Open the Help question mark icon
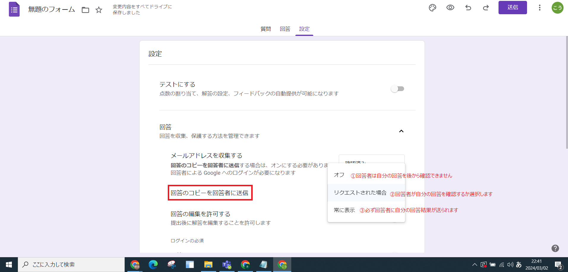Image resolution: width=568 pixels, height=272 pixels. [x=555, y=248]
